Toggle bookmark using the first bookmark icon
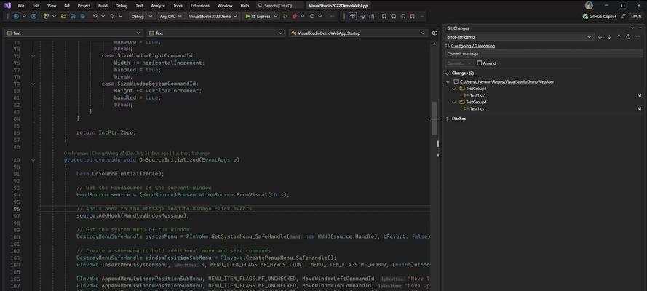Screen dimensions: 647x291 click(x=384, y=17)
